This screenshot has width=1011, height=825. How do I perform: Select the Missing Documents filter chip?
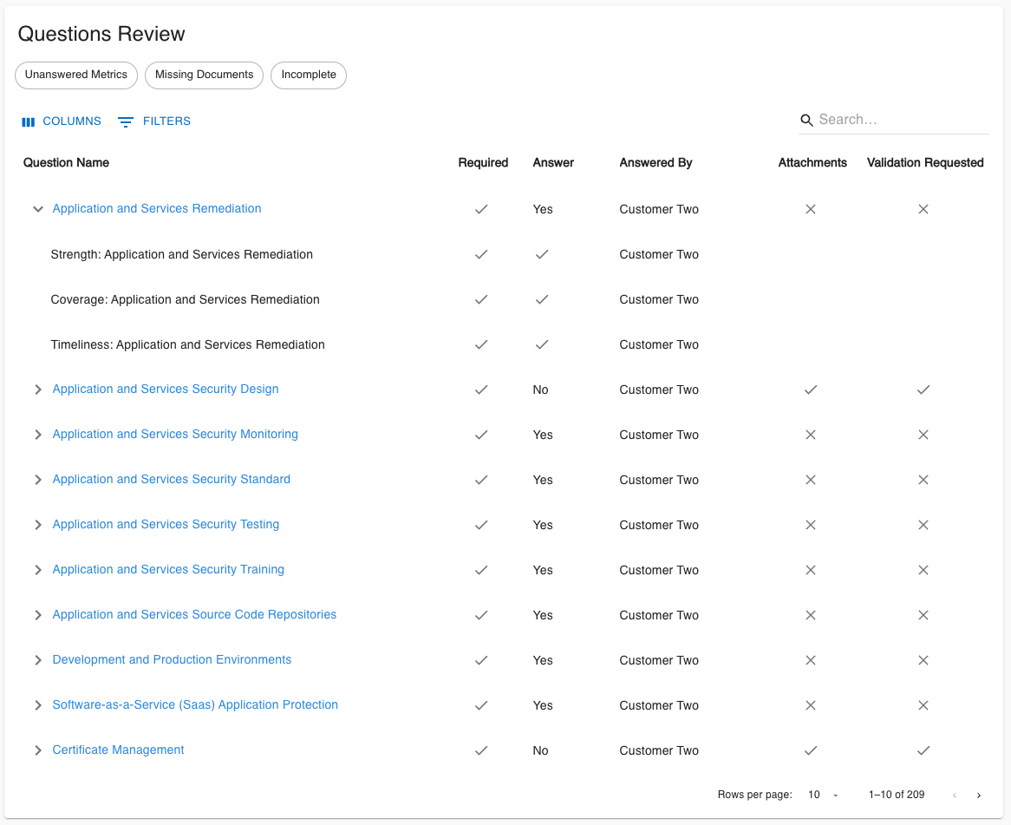(x=204, y=75)
